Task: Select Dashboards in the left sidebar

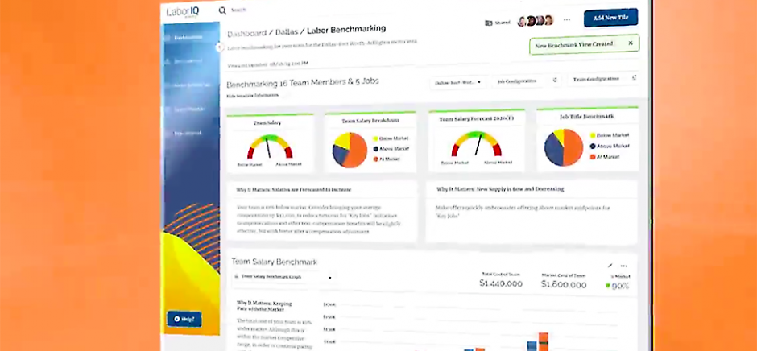Action: 188,37
